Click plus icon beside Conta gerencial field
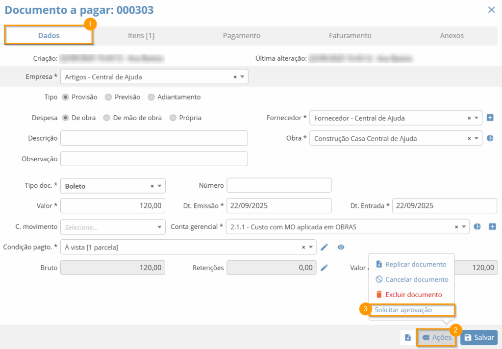502x349 pixels. (x=493, y=226)
